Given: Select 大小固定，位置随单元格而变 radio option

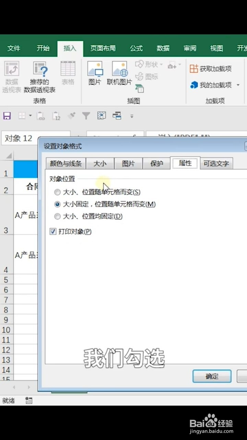Looking at the screenshot, I should click(x=105, y=204).
